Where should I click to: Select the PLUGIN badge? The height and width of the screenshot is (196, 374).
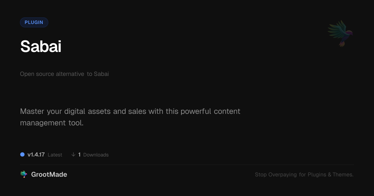point(34,22)
